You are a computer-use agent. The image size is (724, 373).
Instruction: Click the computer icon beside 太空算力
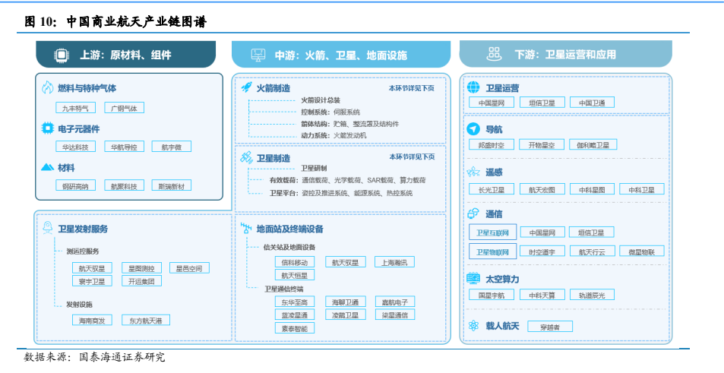click(473, 278)
